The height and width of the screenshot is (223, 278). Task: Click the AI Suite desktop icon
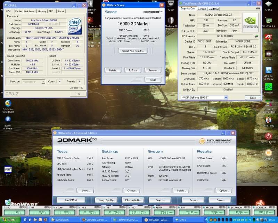268,71
